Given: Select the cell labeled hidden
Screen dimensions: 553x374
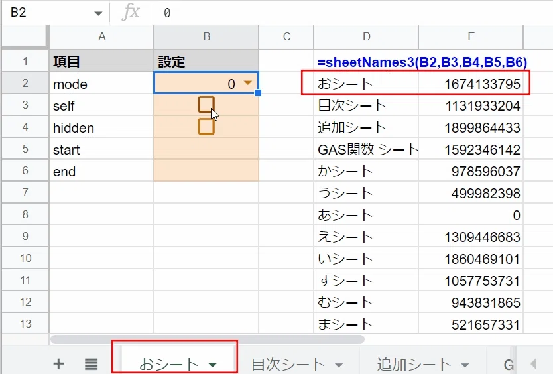Looking at the screenshot, I should click(101, 127).
